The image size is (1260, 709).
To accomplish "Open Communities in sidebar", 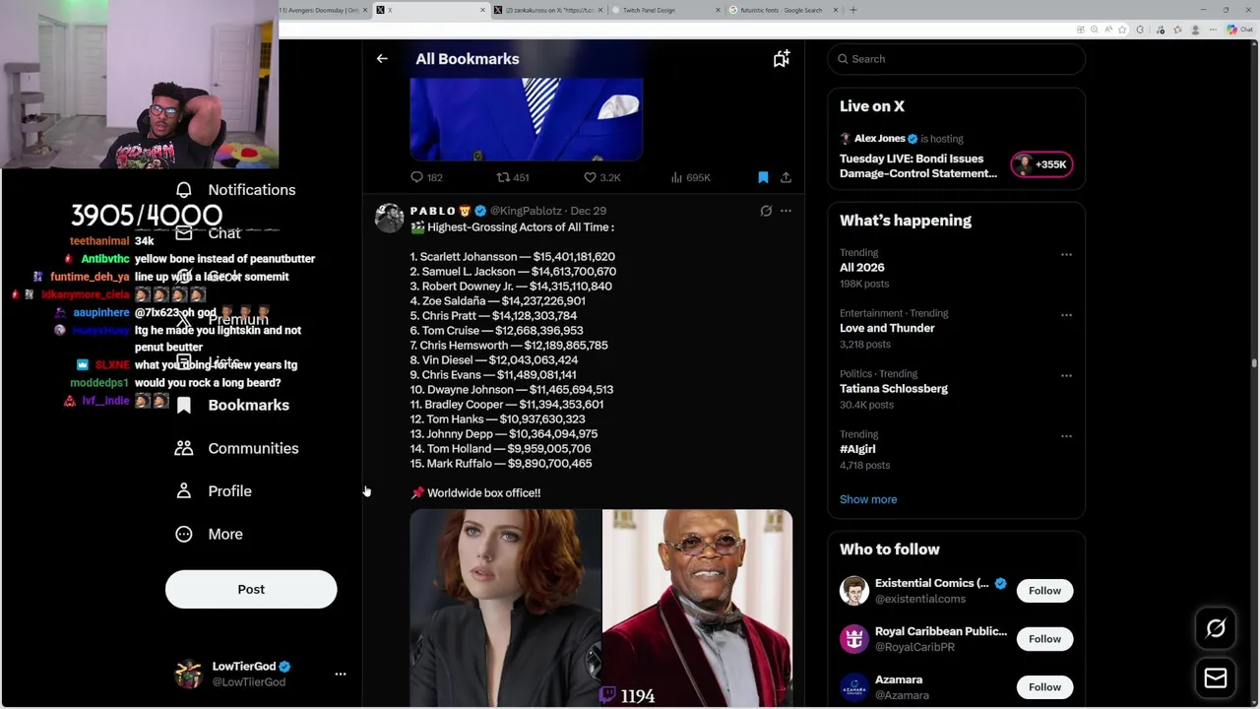I will pos(237,448).
